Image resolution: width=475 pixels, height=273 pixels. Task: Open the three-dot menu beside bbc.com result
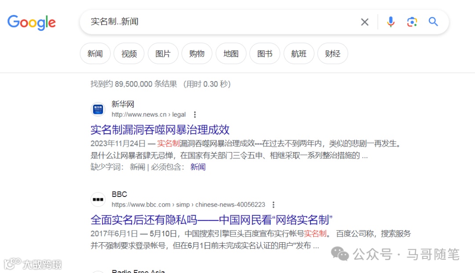(x=273, y=204)
